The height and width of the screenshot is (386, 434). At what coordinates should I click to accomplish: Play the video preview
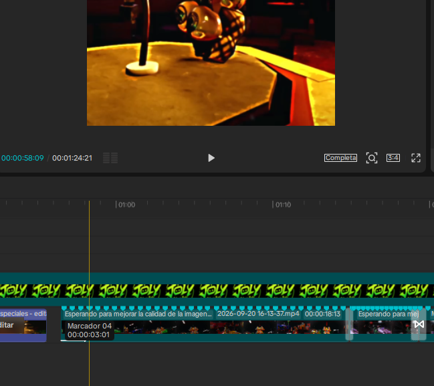211,158
